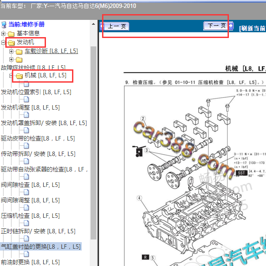This screenshot has height=266, width=266.
Task: Click the oil can symbol in diagram
Action: 139,151
